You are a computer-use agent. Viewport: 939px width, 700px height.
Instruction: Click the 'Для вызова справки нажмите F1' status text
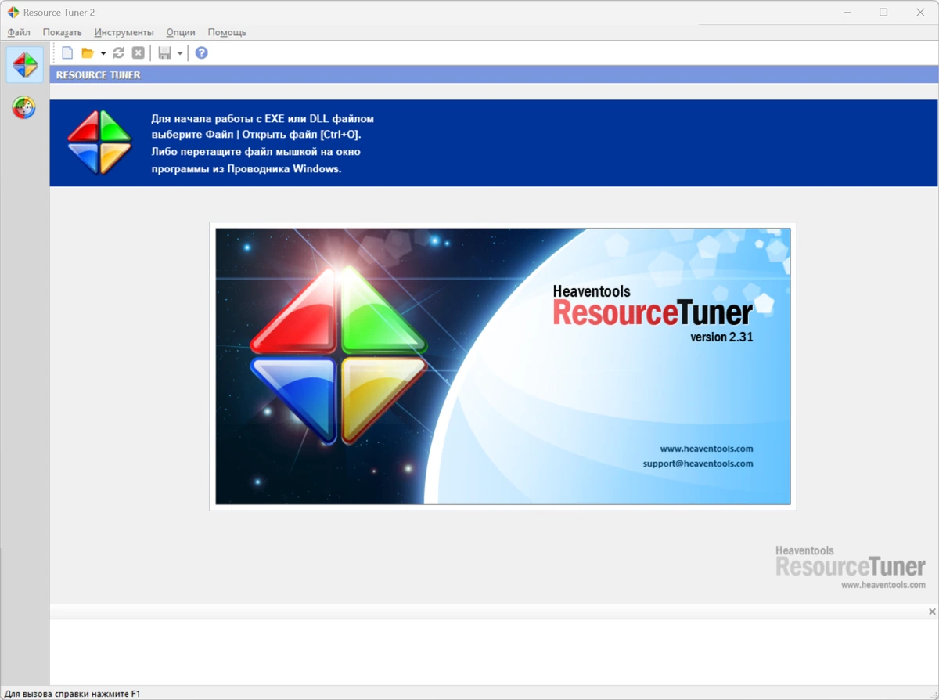point(72,694)
